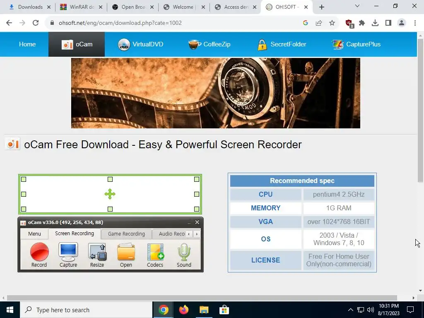Click the page banner camera image
Screen dimensions: 424x318
215,93
